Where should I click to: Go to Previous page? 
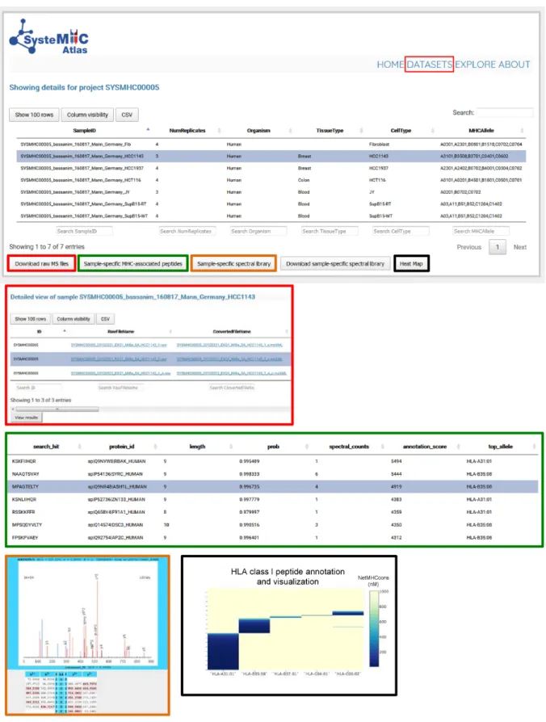click(468, 247)
